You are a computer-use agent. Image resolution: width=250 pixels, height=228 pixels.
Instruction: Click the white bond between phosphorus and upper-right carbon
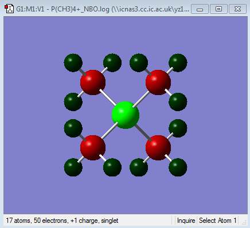click(141, 99)
